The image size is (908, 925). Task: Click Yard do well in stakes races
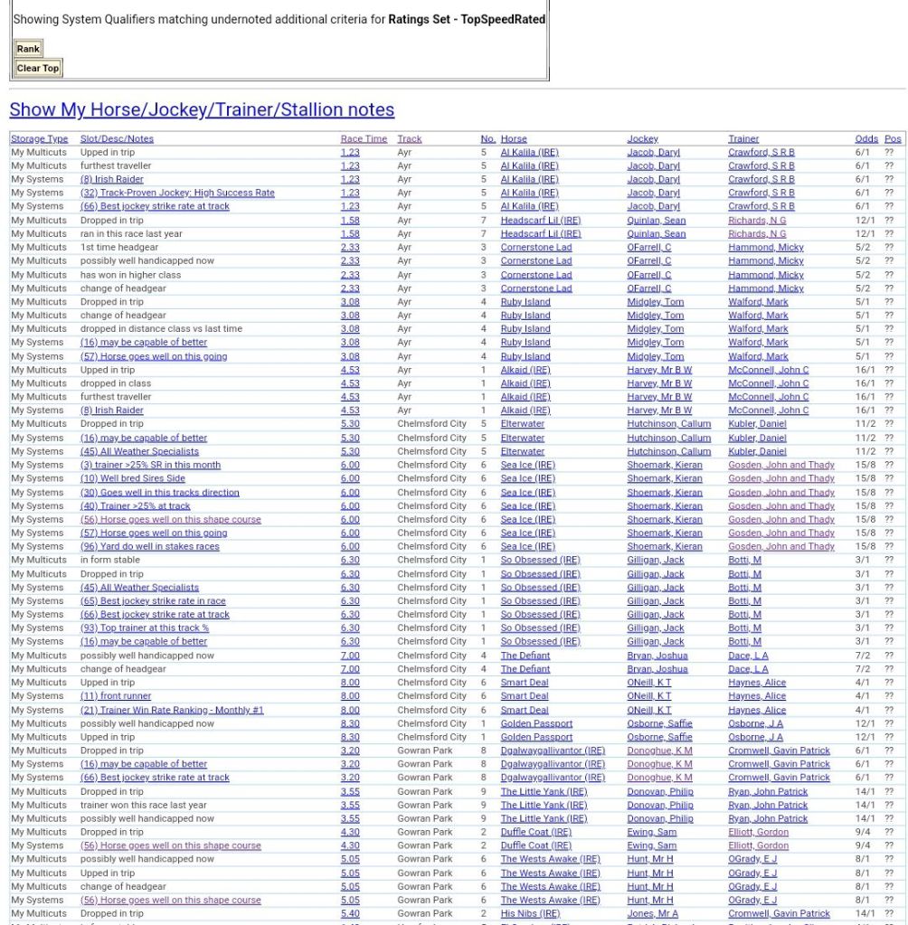pyautogui.click(x=149, y=546)
